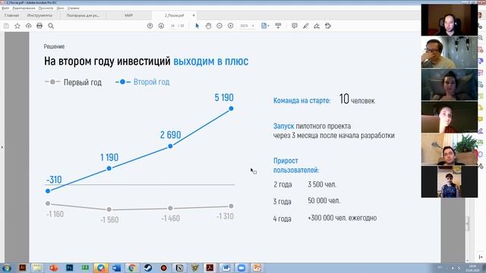
Task: Open the Окно menu
Action: click(61, 8)
